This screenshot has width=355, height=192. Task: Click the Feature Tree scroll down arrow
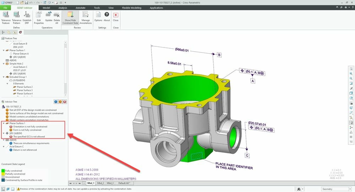pos(65,95)
